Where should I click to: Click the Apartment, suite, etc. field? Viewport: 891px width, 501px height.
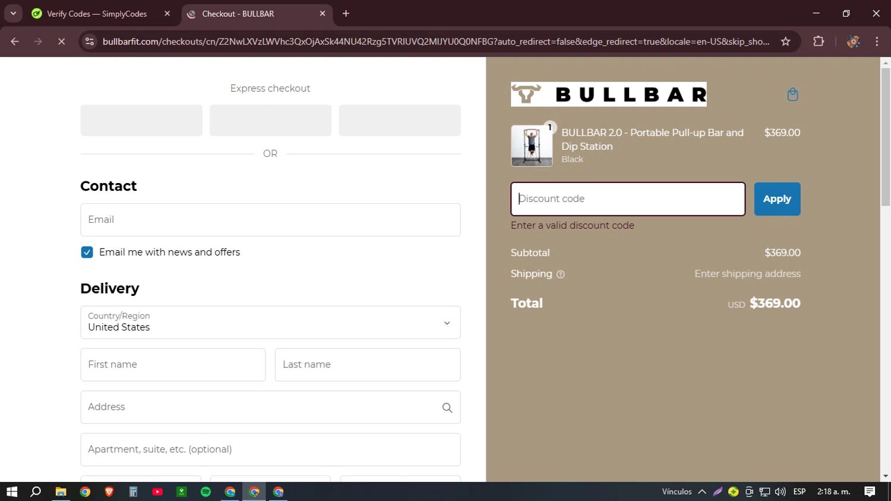(x=270, y=449)
